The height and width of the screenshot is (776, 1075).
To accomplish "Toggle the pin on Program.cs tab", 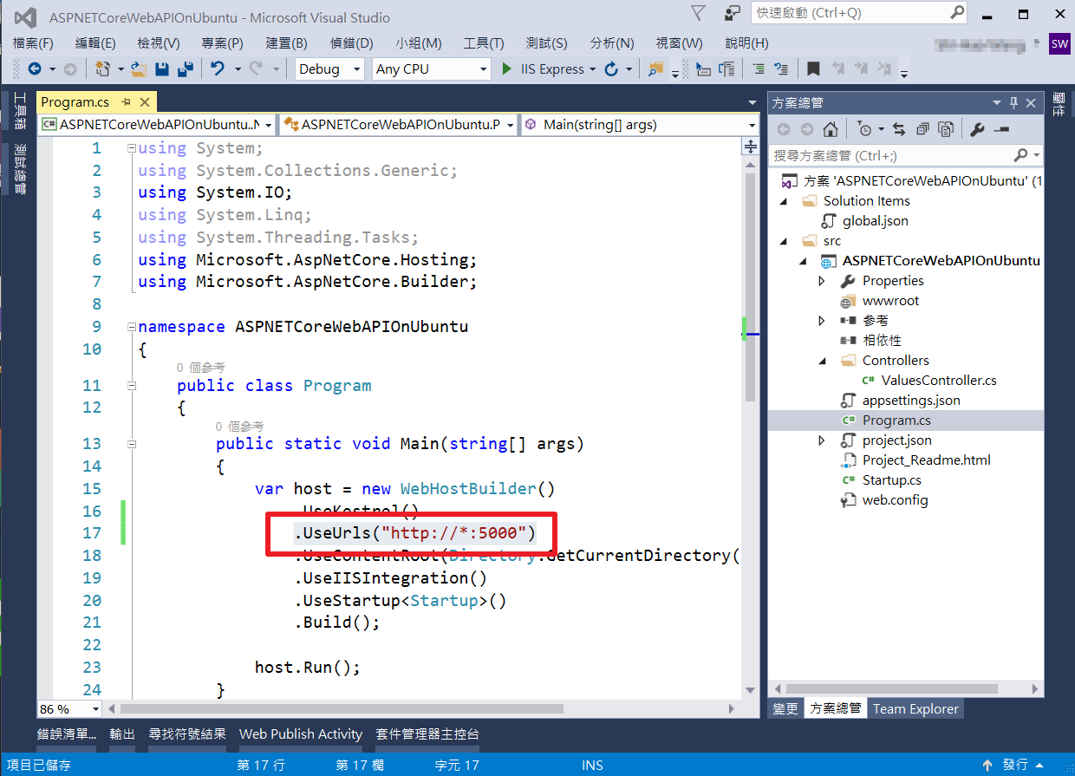I will (127, 102).
